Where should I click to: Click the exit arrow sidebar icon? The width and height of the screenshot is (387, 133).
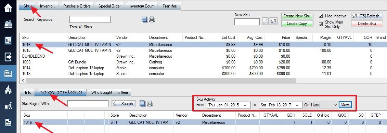pos(8,57)
